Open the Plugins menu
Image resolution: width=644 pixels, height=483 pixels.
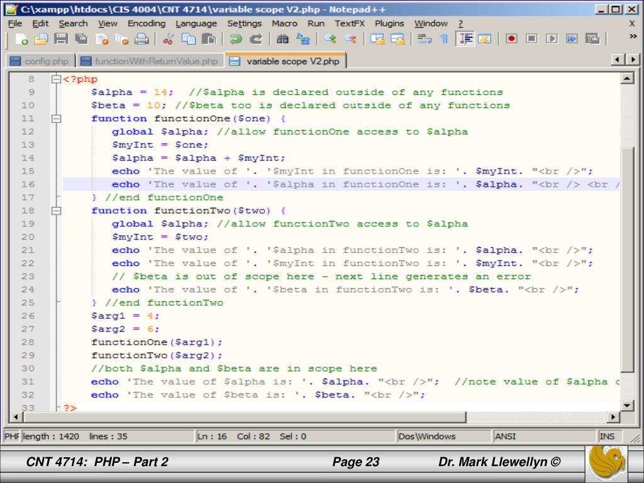pyautogui.click(x=390, y=23)
